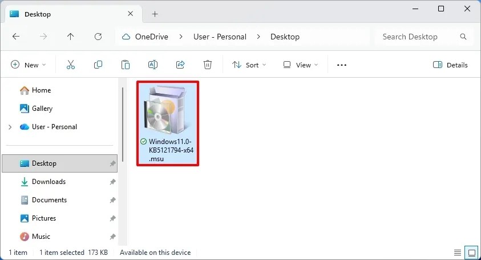Open Downloads folder in sidebar
The width and height of the screenshot is (481, 260).
click(48, 182)
